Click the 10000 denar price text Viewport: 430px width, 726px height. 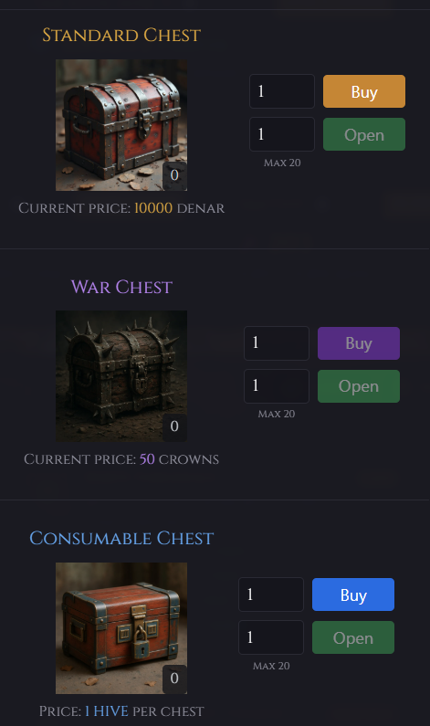click(153, 208)
